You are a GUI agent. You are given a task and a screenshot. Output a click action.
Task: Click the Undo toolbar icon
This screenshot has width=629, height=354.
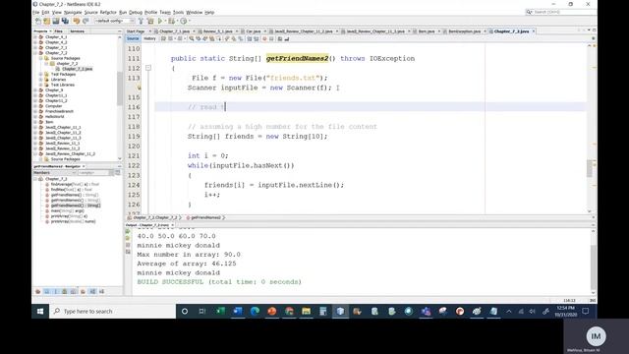[x=77, y=21]
